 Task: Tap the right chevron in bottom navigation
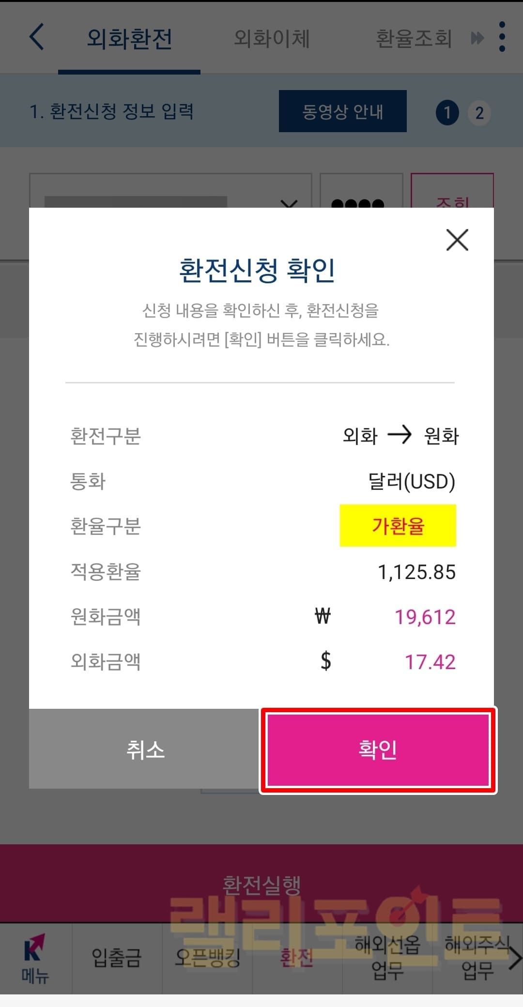(x=515, y=958)
